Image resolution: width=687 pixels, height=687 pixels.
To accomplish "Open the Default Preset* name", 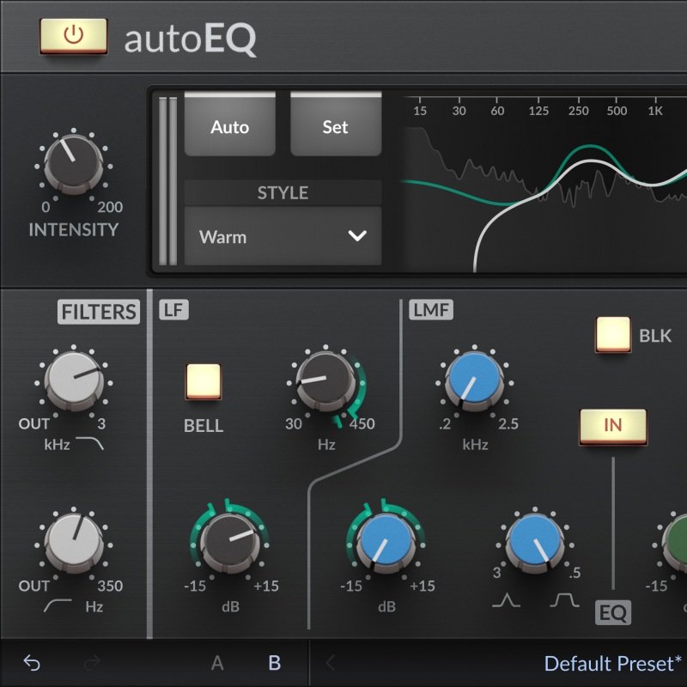I will click(612, 663).
